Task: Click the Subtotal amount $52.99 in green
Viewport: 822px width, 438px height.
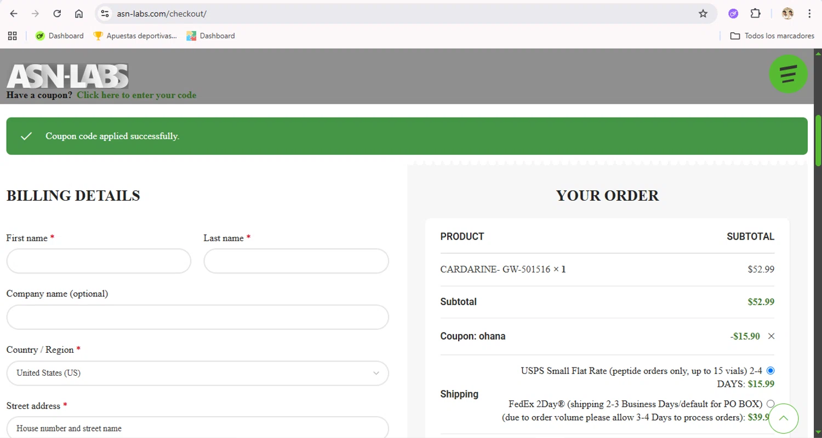Action: (x=761, y=302)
